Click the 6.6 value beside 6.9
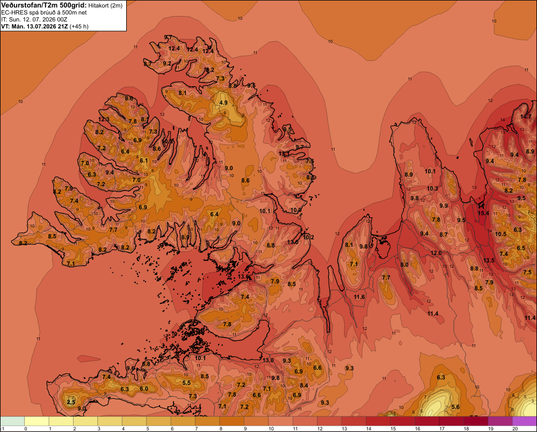Viewport: 537px width, 432px height. pyautogui.click(x=317, y=368)
